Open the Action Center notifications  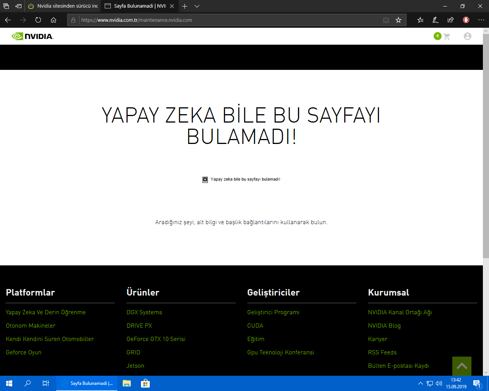[x=477, y=383]
